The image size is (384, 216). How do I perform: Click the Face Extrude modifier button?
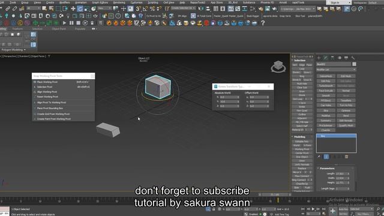coord(326,91)
